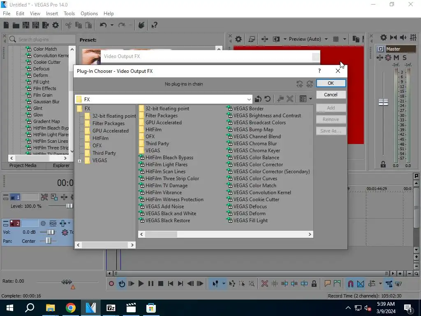Open the FX folder path dropdown
This screenshot has width=421, height=316.
pyautogui.click(x=249, y=99)
